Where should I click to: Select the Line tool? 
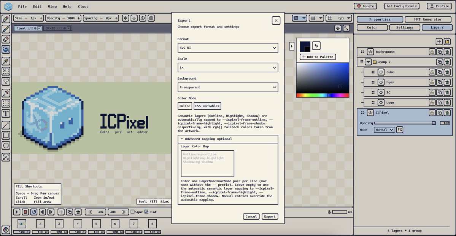6,125
